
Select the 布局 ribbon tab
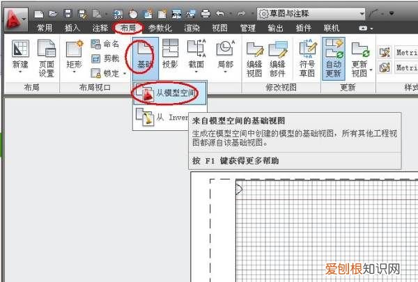coord(128,28)
